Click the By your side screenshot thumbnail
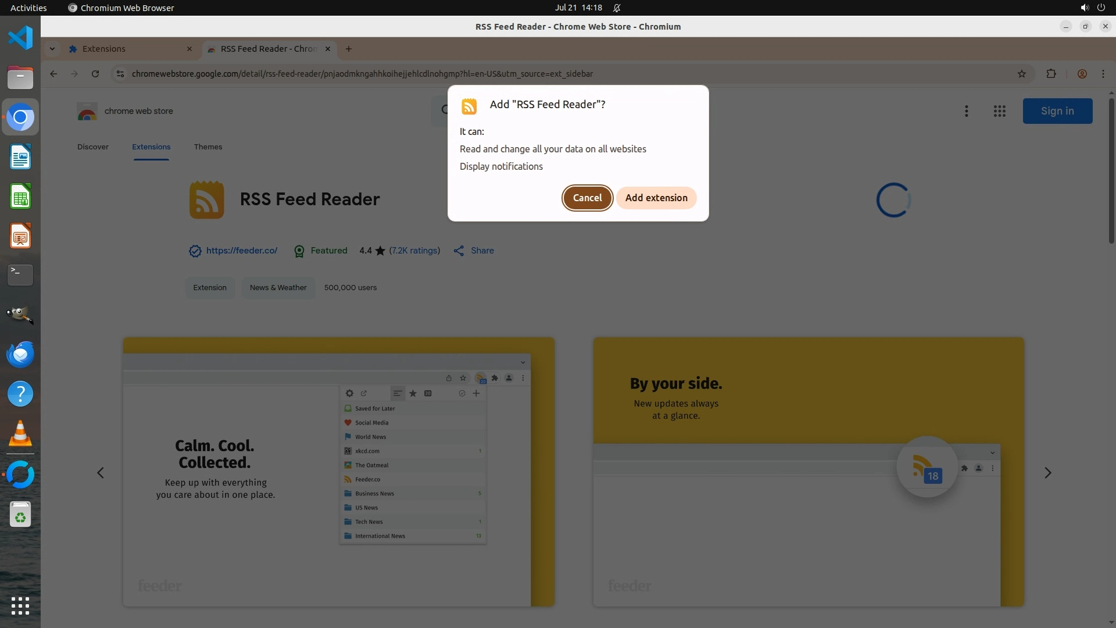Image resolution: width=1116 pixels, height=628 pixels. click(808, 472)
